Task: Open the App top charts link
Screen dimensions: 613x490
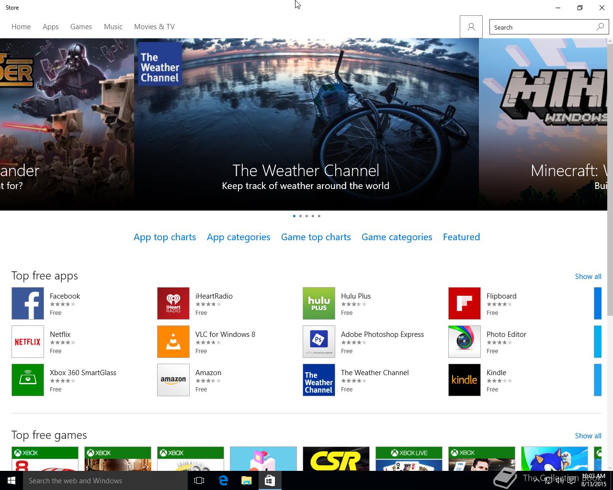Action: point(165,237)
